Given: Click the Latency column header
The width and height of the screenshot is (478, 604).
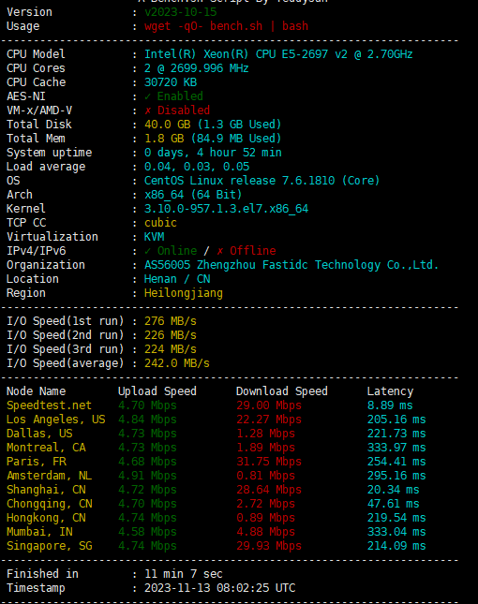Looking at the screenshot, I should point(390,391).
